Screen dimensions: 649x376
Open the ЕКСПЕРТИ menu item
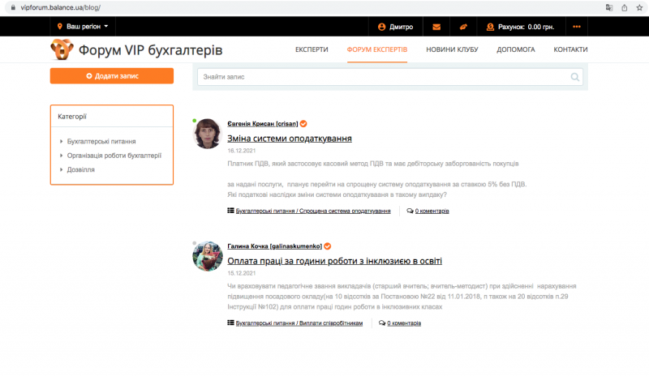312,49
